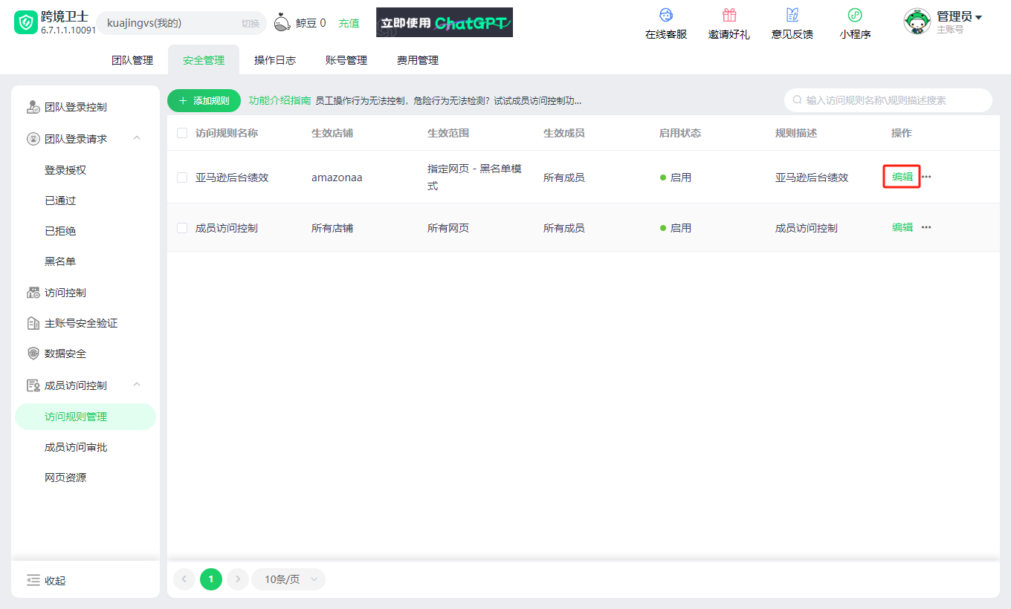Click the 收起 collapse sidebar icon

pyautogui.click(x=33, y=580)
